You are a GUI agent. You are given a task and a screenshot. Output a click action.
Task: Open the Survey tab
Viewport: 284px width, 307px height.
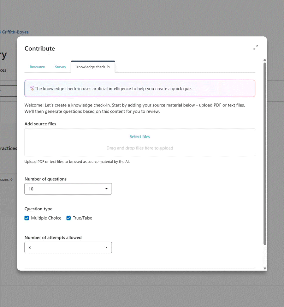click(60, 67)
